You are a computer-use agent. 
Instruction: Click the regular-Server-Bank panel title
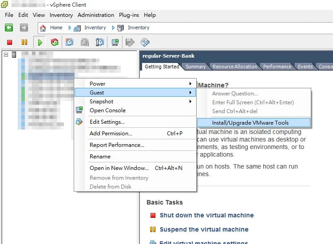168,56
